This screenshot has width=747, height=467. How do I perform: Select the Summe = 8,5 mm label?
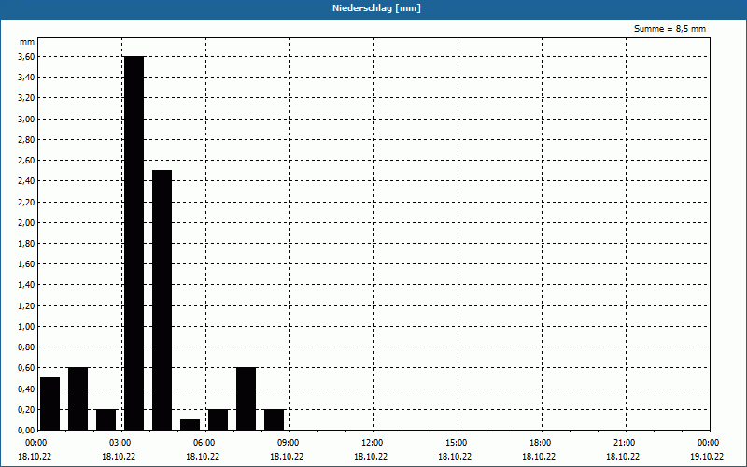[669, 29]
